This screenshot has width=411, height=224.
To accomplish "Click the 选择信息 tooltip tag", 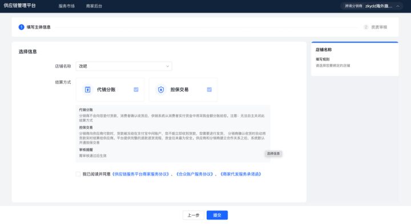I will [x=273, y=153].
